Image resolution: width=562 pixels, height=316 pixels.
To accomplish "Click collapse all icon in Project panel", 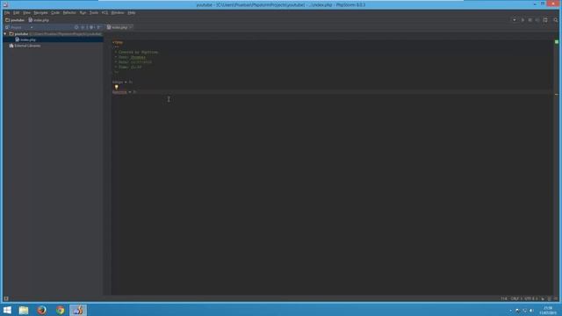I will (83, 27).
